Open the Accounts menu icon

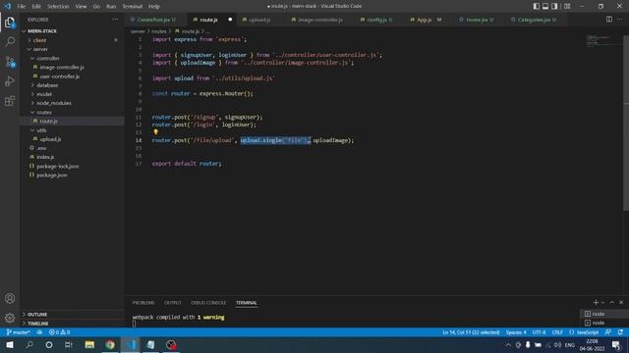point(10,298)
